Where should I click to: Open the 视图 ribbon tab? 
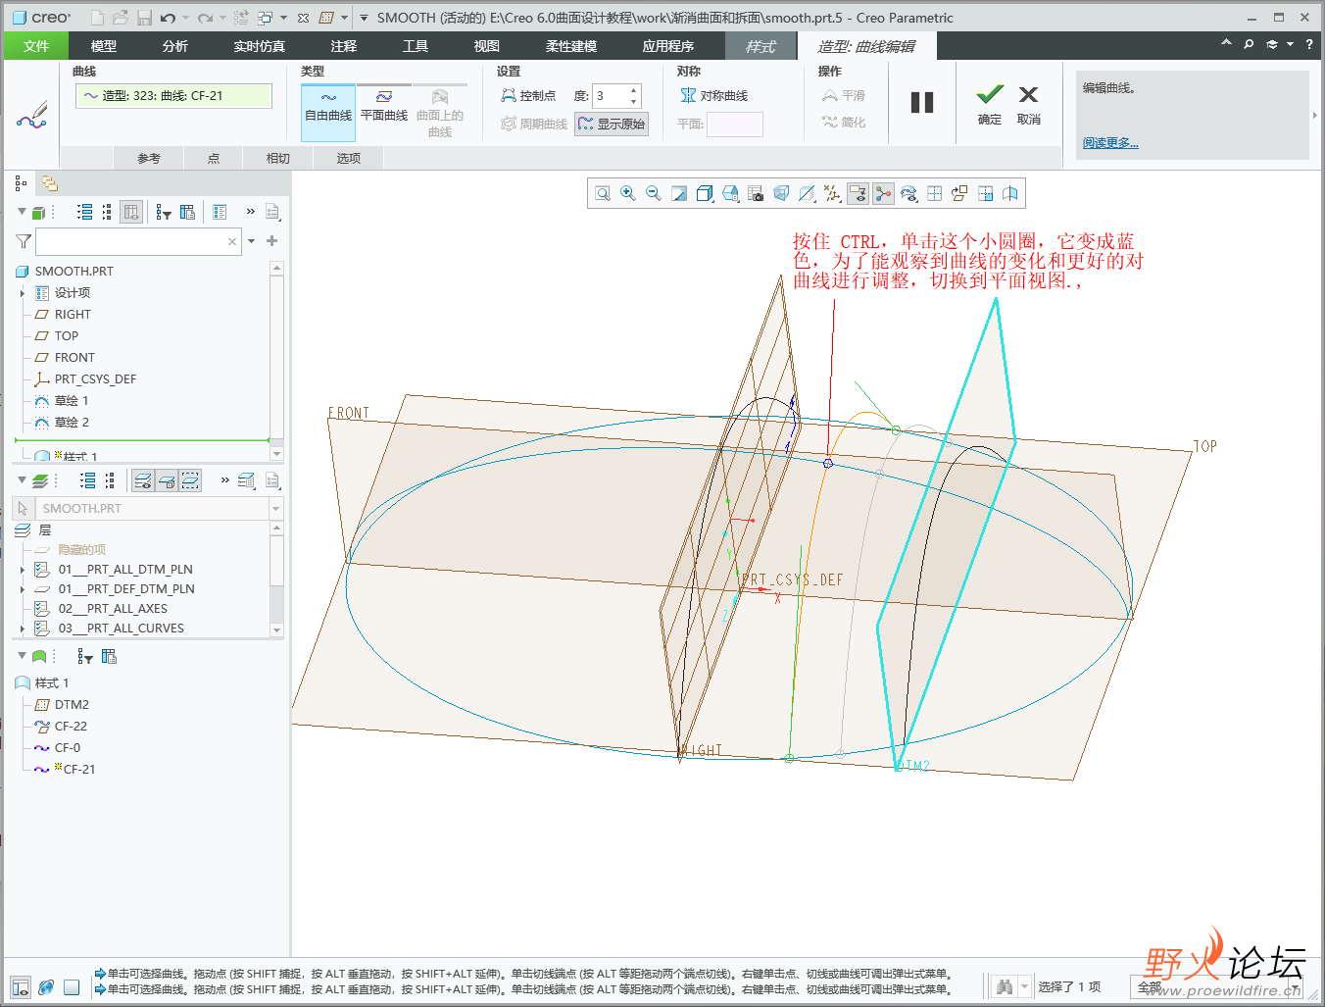(487, 46)
